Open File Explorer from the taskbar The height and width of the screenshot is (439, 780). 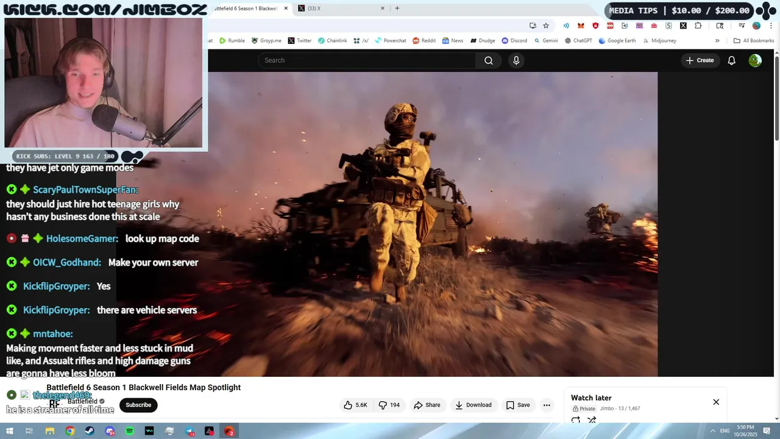point(50,431)
